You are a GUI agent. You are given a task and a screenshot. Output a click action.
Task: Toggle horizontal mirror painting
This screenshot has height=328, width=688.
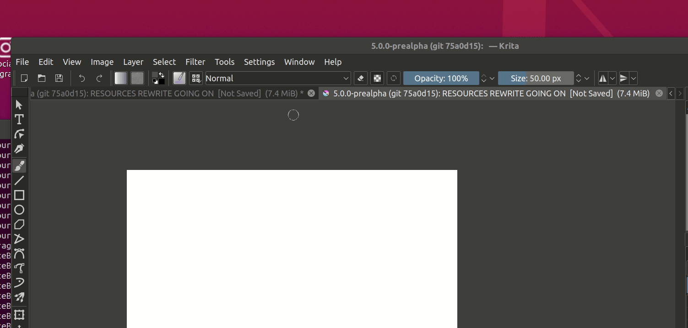click(x=602, y=78)
